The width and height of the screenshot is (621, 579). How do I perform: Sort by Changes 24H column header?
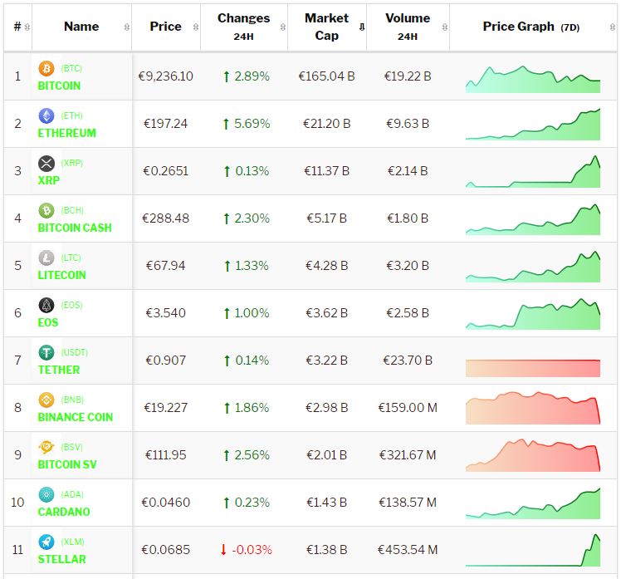click(x=243, y=27)
